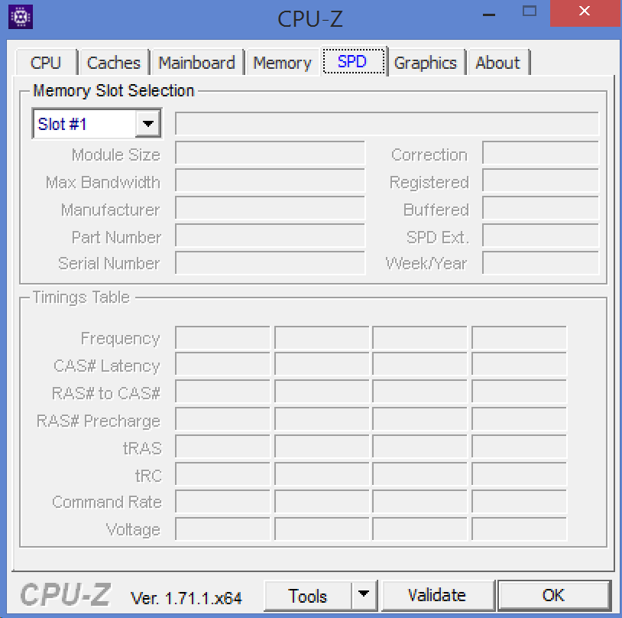Click the 'Registered' label
The width and height of the screenshot is (622, 618).
[429, 182]
